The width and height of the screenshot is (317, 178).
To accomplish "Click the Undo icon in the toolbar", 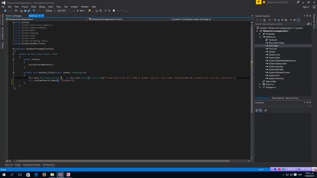I will tap(34, 11).
